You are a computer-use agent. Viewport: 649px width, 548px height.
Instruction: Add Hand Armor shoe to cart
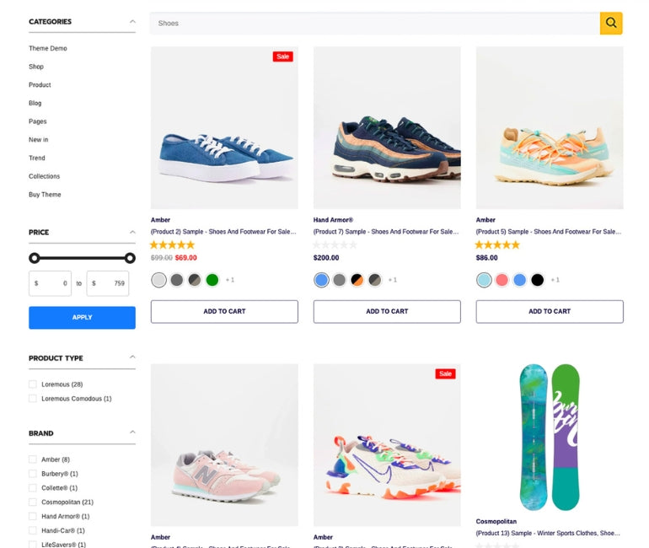coord(387,311)
